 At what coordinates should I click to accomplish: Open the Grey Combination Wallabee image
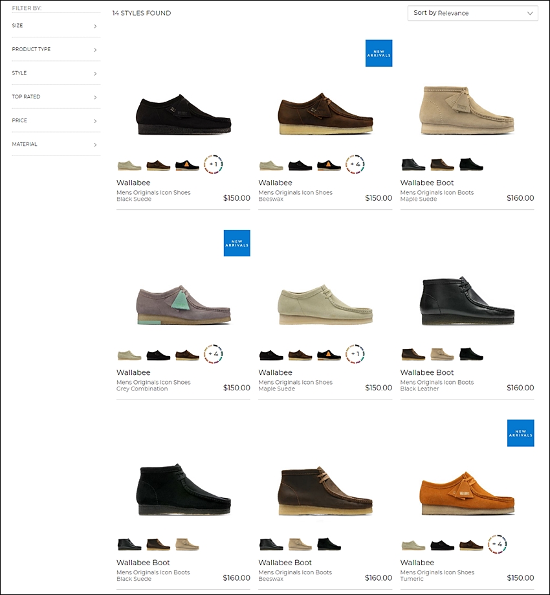coord(184,305)
